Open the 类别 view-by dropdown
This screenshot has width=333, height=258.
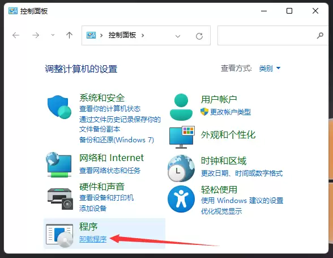click(270, 68)
